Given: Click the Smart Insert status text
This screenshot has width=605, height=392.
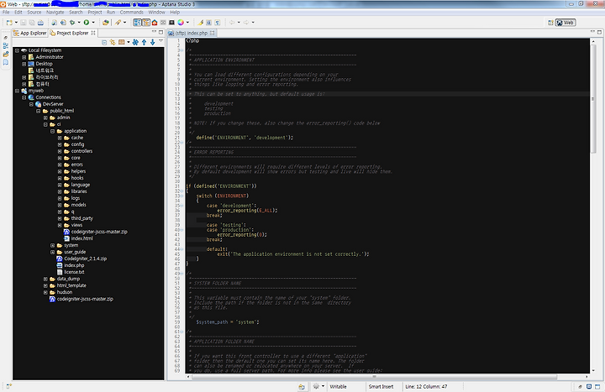Looking at the screenshot, I should 381,387.
